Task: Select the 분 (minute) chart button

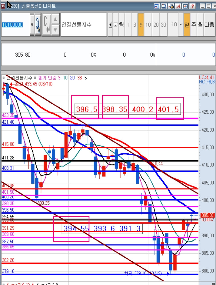Action: [x=115, y=25]
